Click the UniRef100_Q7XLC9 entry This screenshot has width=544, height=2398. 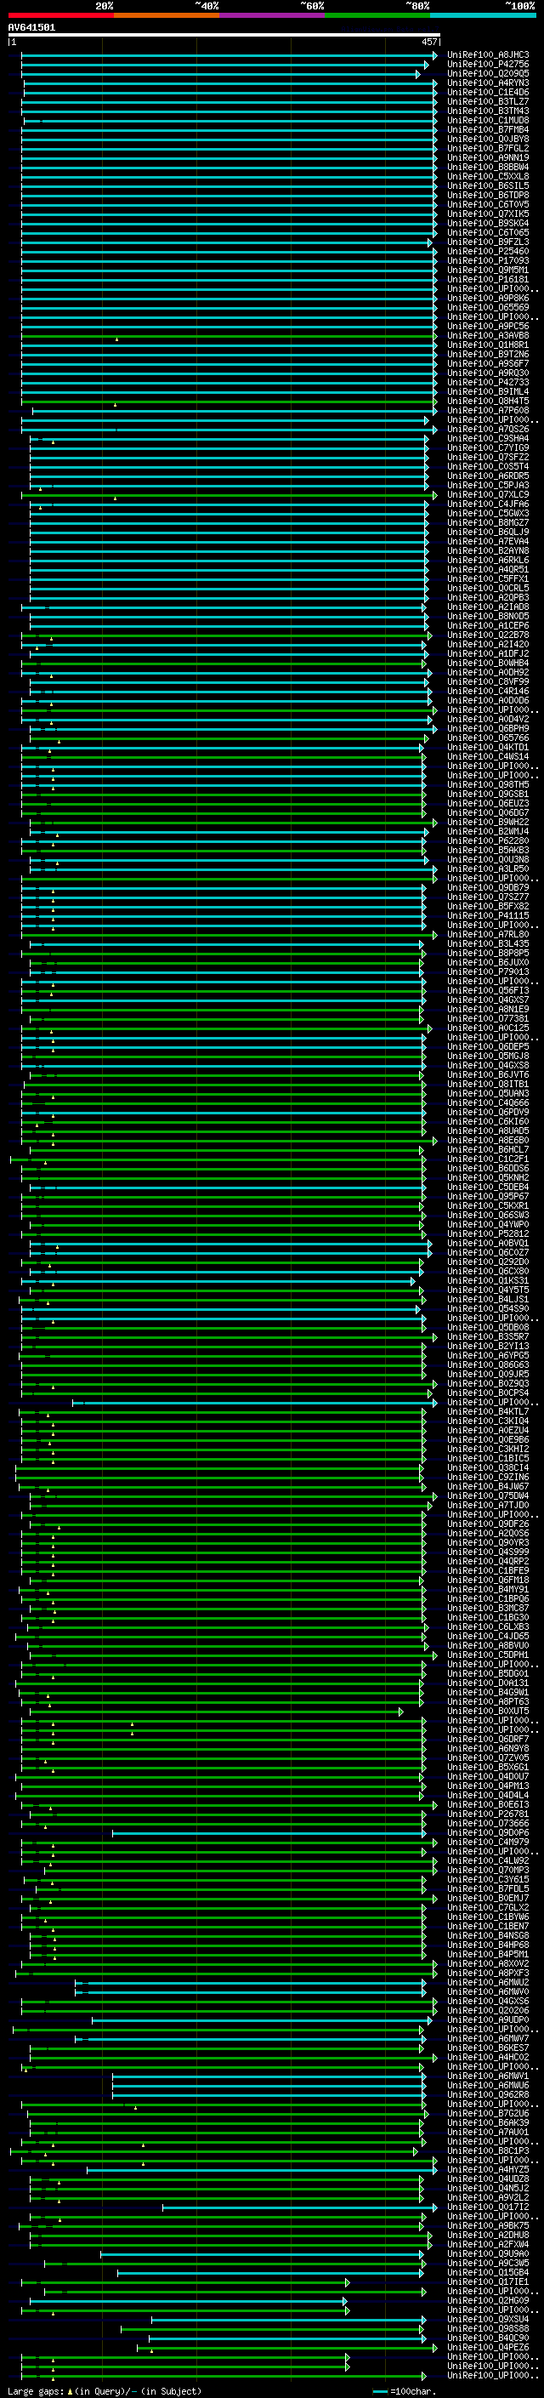point(488,494)
